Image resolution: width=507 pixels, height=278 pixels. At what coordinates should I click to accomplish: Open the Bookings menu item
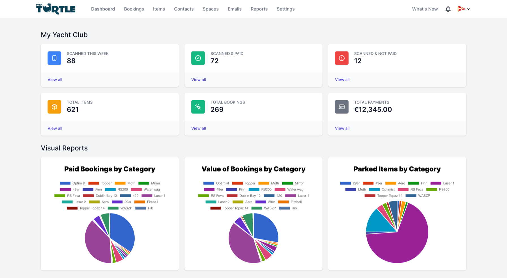tap(134, 9)
